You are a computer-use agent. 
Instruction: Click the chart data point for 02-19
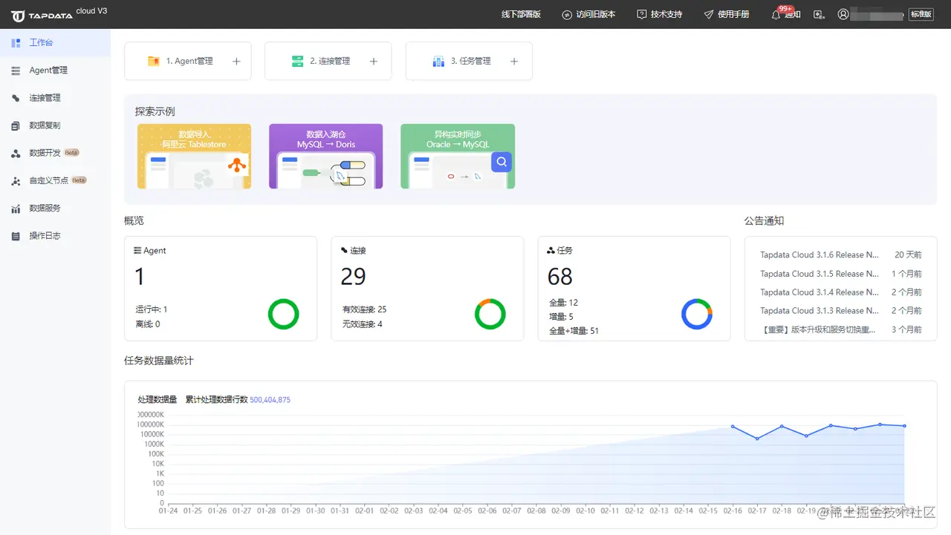(806, 436)
